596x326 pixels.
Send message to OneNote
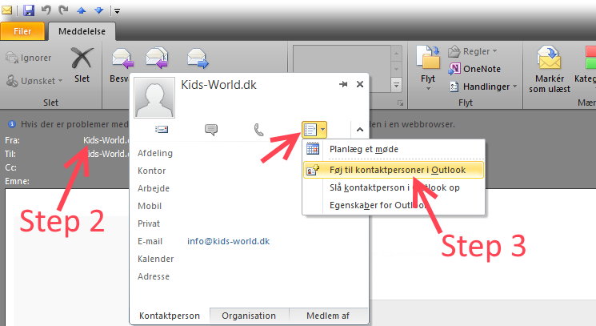474,69
